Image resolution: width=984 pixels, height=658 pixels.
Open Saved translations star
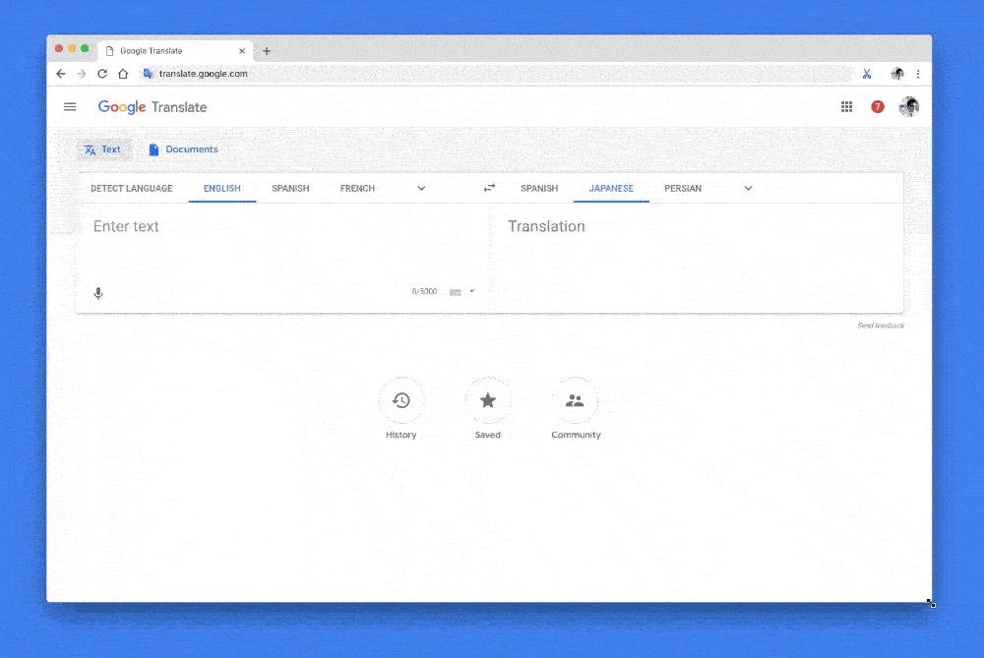(x=488, y=400)
